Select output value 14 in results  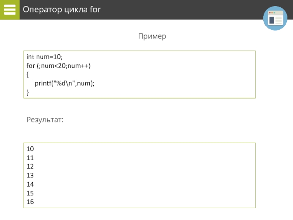[x=30, y=184]
